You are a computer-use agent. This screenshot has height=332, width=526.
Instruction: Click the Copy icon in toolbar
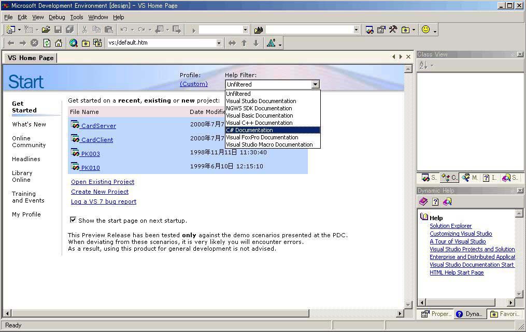[x=96, y=30]
